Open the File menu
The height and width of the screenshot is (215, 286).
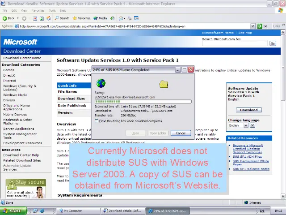(5, 11)
